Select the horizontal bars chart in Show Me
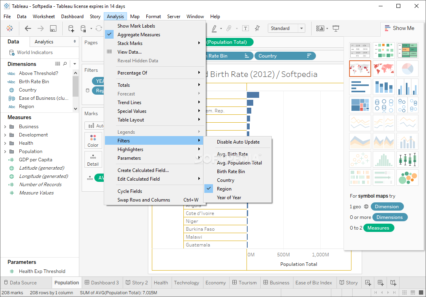Image resolution: width=426 pixels, height=297 pixels. tap(360, 87)
